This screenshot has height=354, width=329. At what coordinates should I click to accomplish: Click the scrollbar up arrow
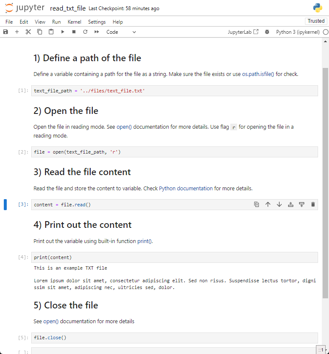click(325, 41)
